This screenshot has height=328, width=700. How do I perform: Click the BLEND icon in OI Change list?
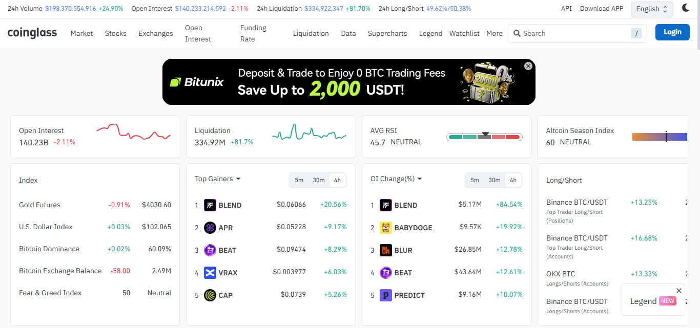(385, 205)
